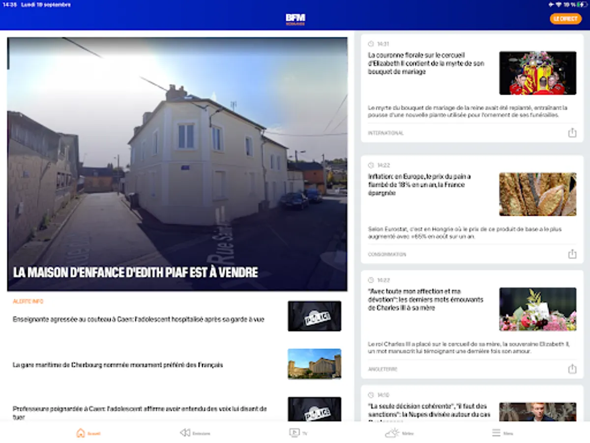Open the bread loaves thumbnail
The width and height of the screenshot is (590, 443).
(x=538, y=194)
